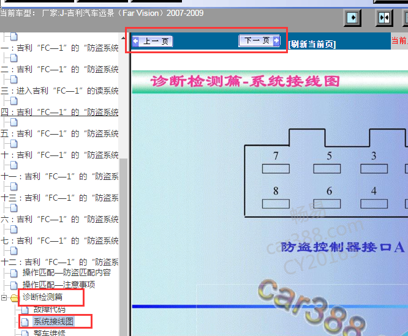Open tree entry starting with 十一：吉利
Screen dimensions: 408x336
[x=59, y=176]
